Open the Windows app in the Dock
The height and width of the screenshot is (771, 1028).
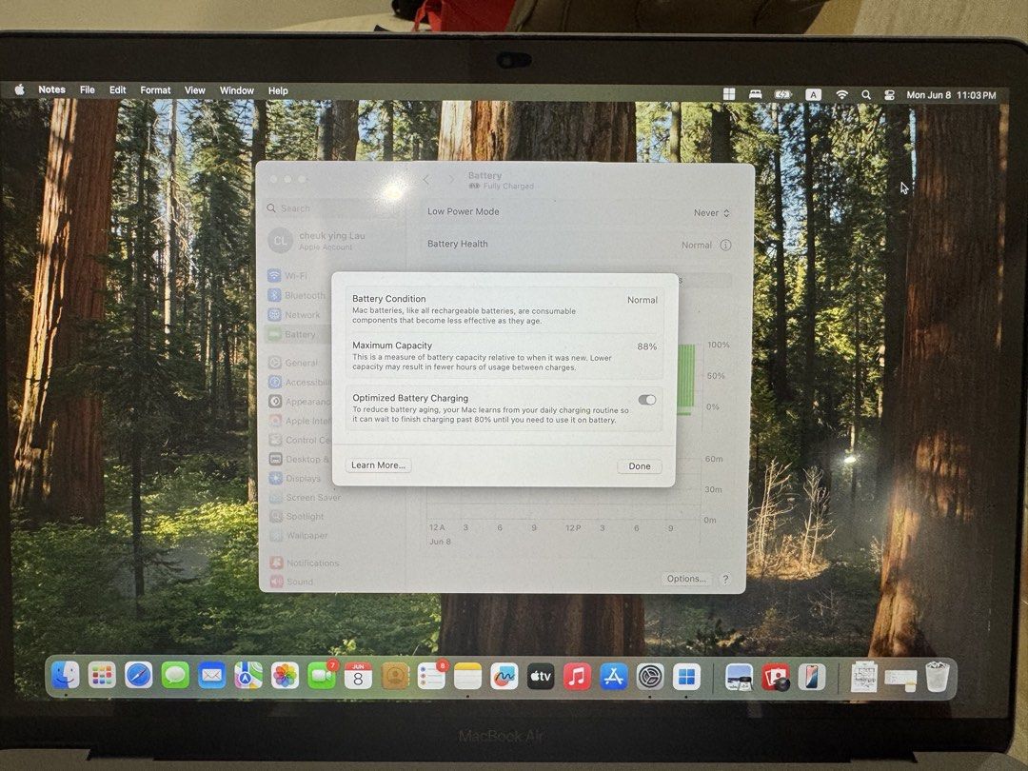pos(686,677)
